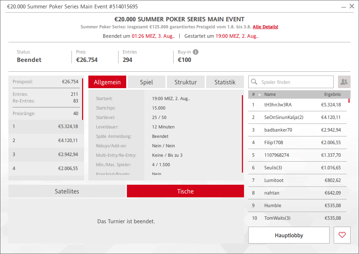Click the Buy-in info icon

click(x=196, y=52)
